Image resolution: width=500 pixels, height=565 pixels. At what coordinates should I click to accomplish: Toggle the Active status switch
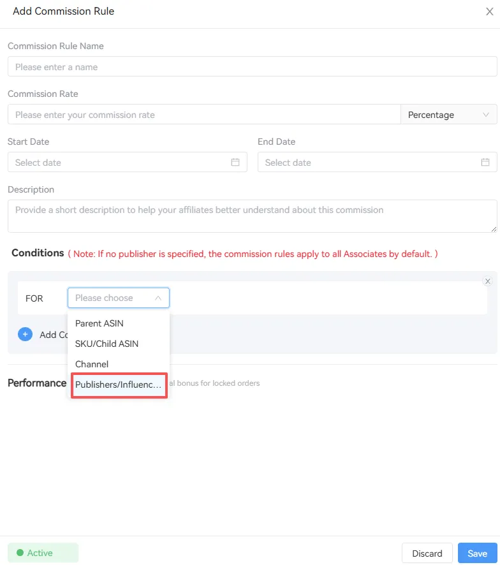43,553
